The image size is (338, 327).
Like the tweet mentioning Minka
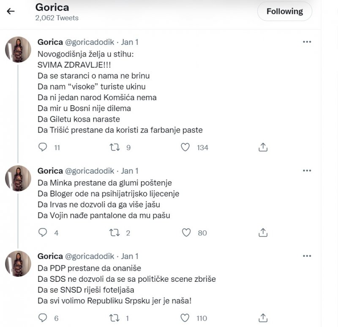[x=185, y=232]
